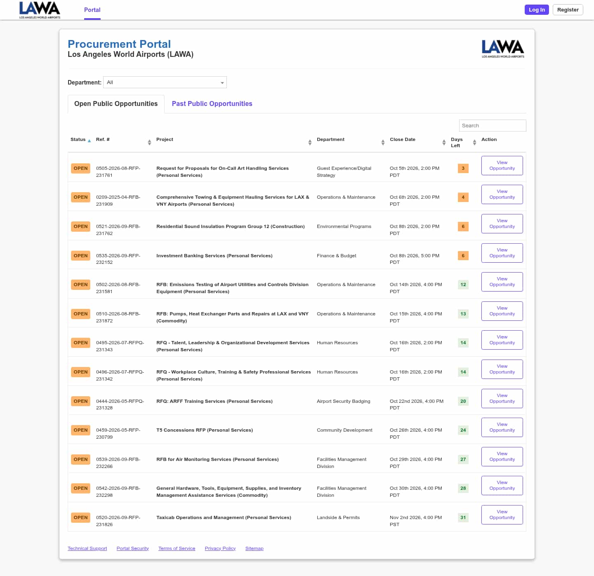594x576 pixels.
Task: View Opportunity for Emissions Testing RFB
Action: pyautogui.click(x=502, y=282)
